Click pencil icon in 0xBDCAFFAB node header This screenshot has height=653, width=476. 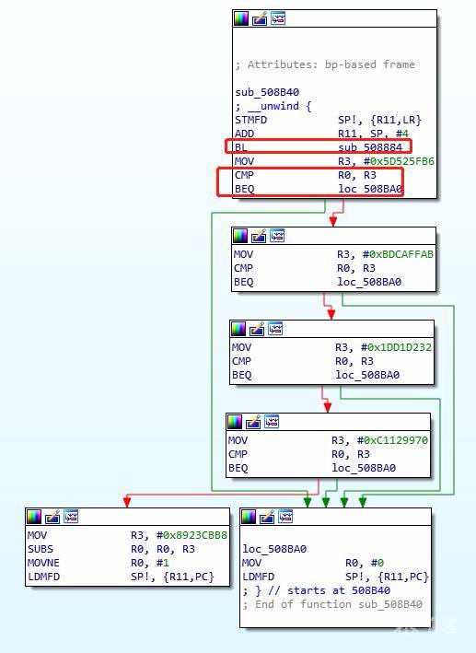pos(259,236)
